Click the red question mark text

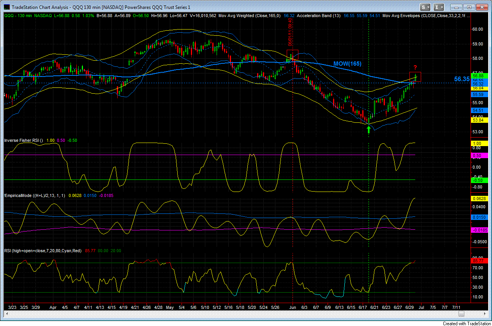tap(415, 68)
